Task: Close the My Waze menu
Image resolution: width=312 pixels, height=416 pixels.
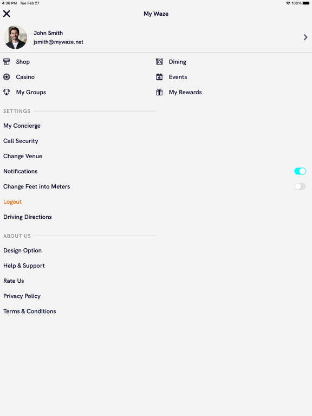Action: tap(6, 14)
